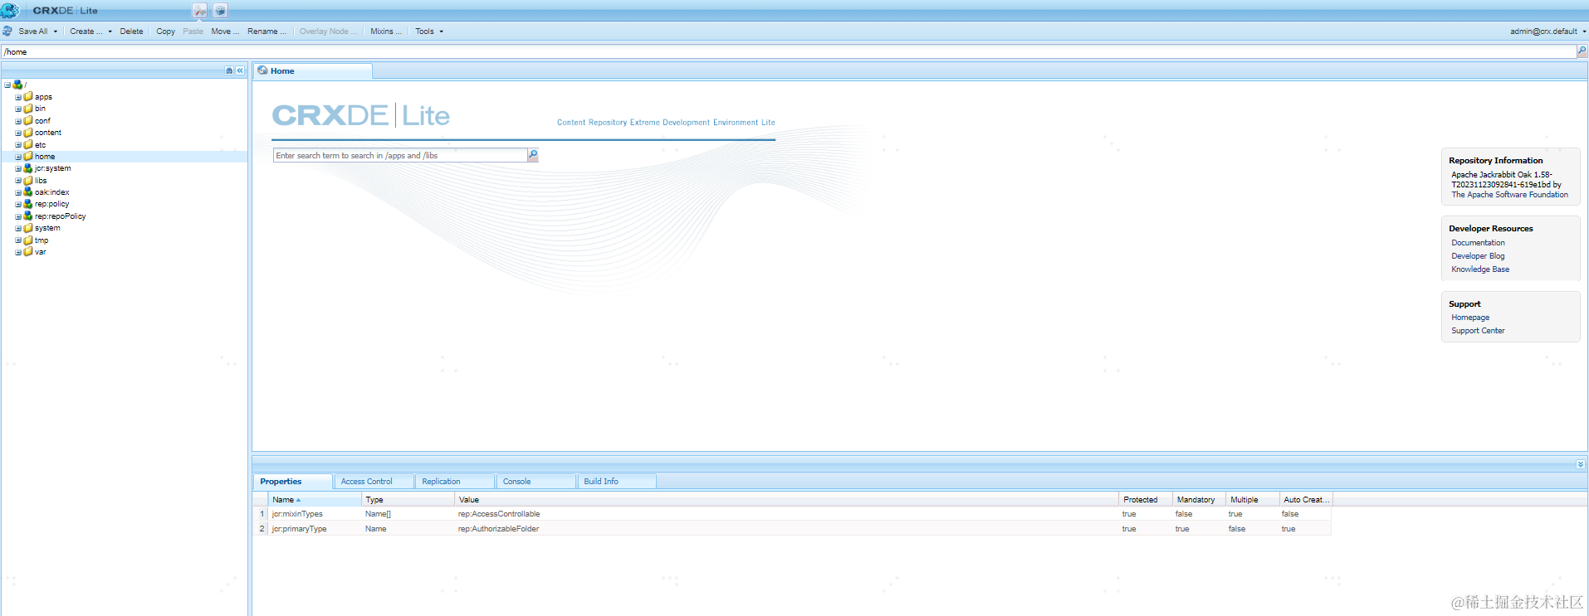Viewport: 1589px width, 616px height.
Task: Select the Home tab
Action: tap(313, 71)
